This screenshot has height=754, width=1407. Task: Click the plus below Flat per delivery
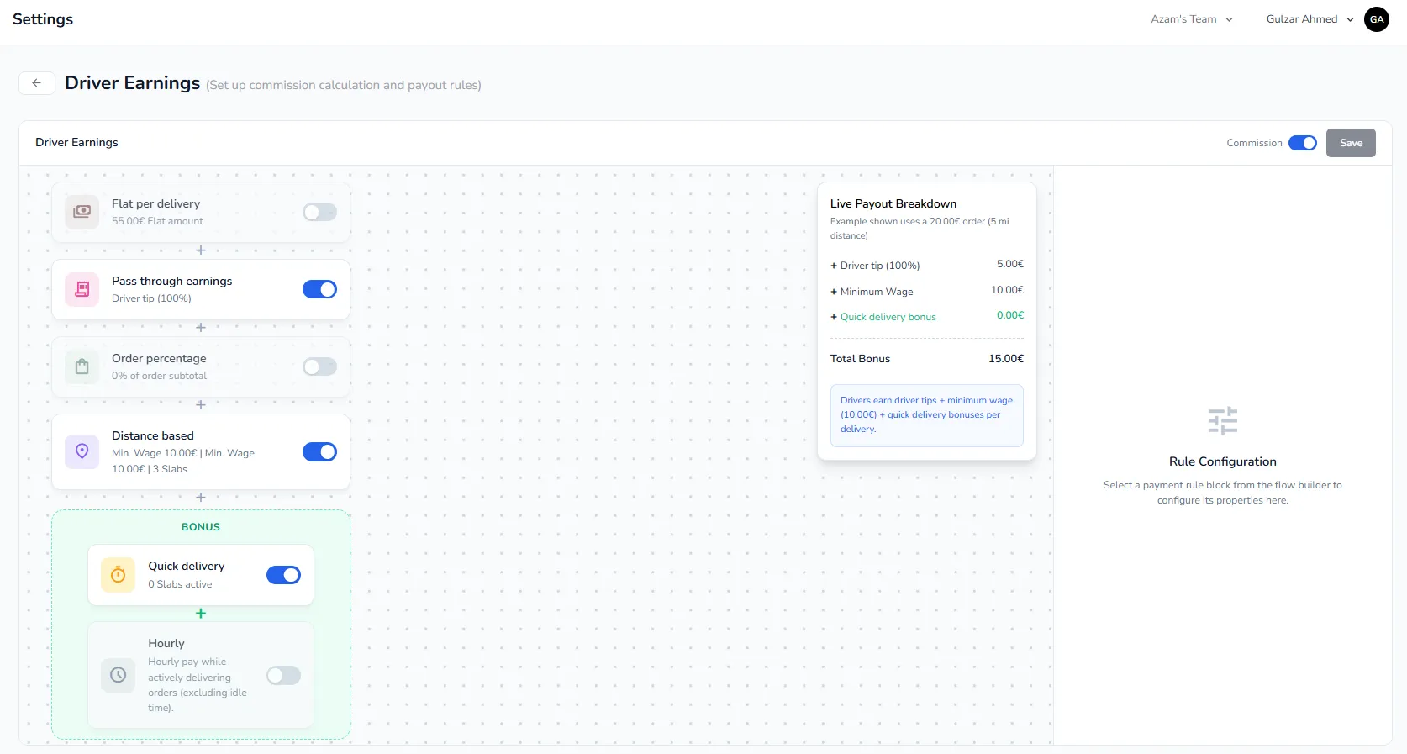click(x=201, y=250)
